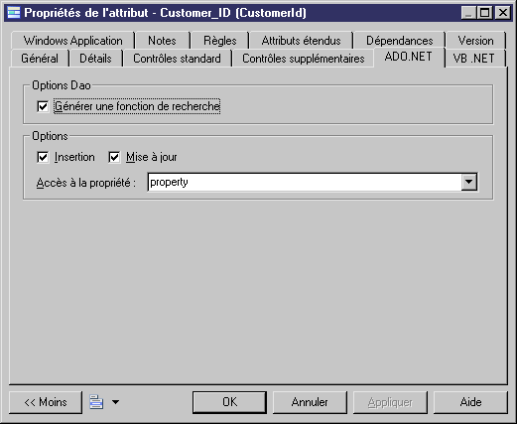This screenshot has width=517, height=424.
Task: Open the Windows Application tab
Action: point(72,41)
